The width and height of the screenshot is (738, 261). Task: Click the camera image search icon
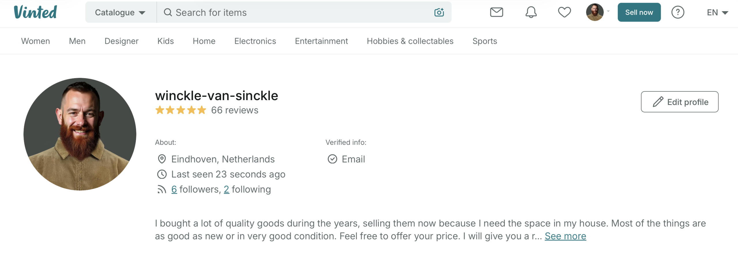(x=439, y=12)
